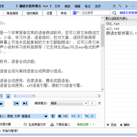Screen dimensions: 137x137
Task: Open the 朗读 menu
Action: pyautogui.click(x=67, y=6)
